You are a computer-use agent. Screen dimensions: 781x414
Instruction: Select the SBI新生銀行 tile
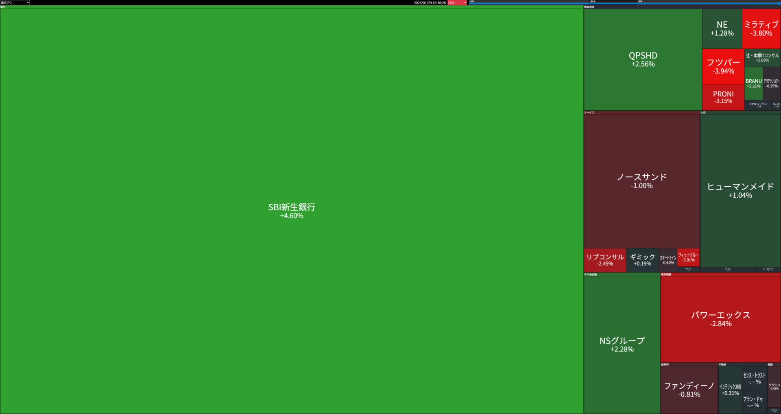(x=292, y=211)
